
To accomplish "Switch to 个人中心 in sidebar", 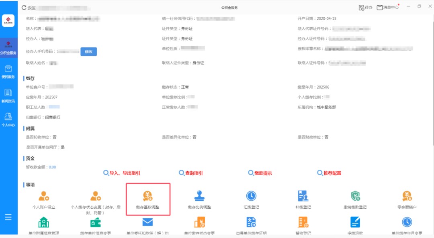I will pyautogui.click(x=8, y=120).
